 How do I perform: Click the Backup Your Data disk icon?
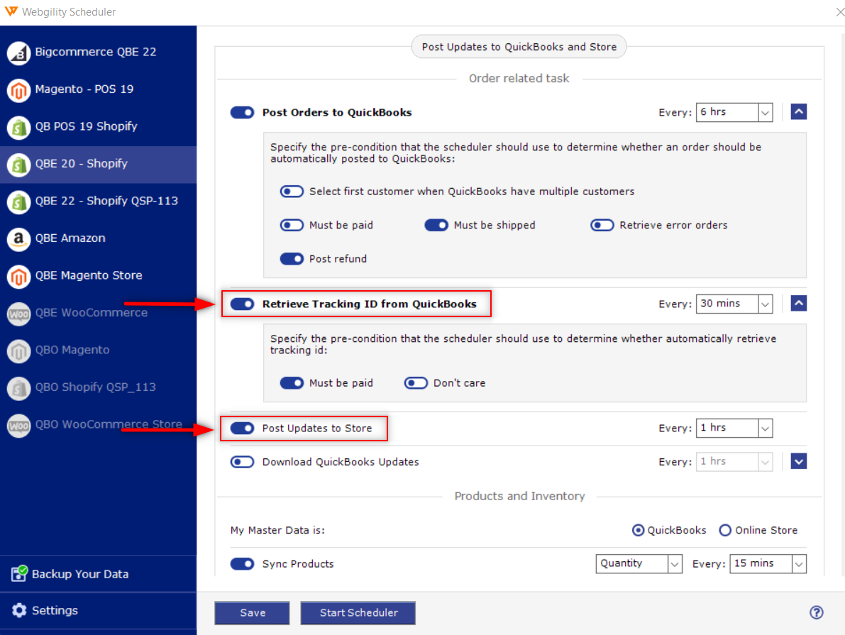click(19, 573)
